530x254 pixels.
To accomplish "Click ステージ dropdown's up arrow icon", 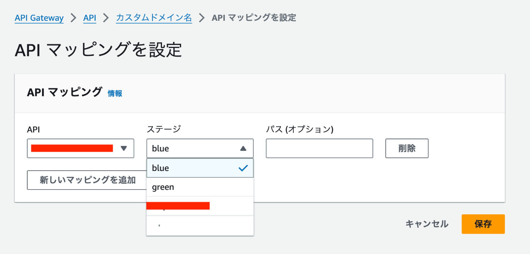I will 243,148.
